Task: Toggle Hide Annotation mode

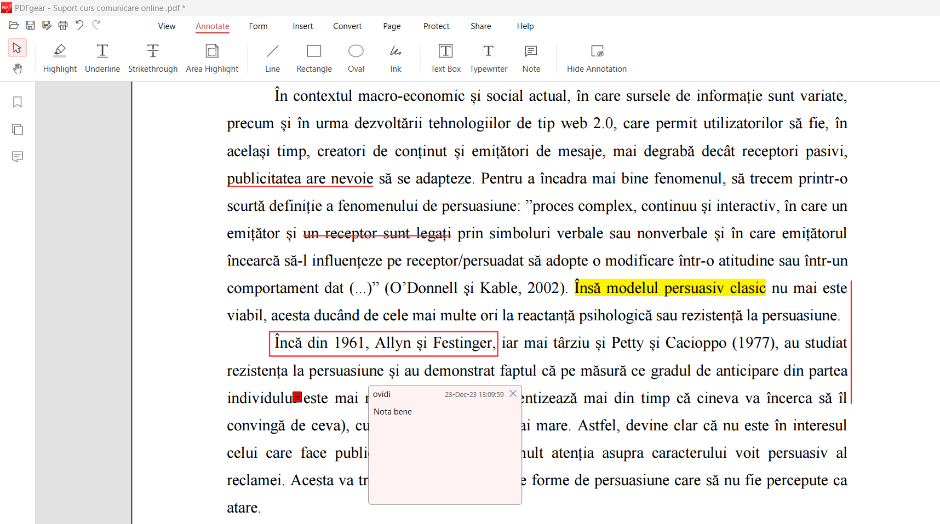Action: pos(597,57)
